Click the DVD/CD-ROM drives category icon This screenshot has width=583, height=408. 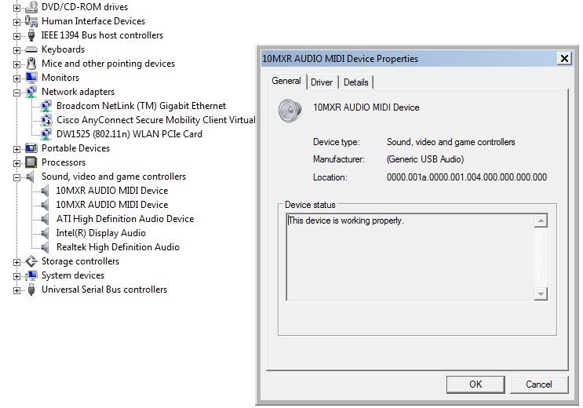[x=31, y=7]
